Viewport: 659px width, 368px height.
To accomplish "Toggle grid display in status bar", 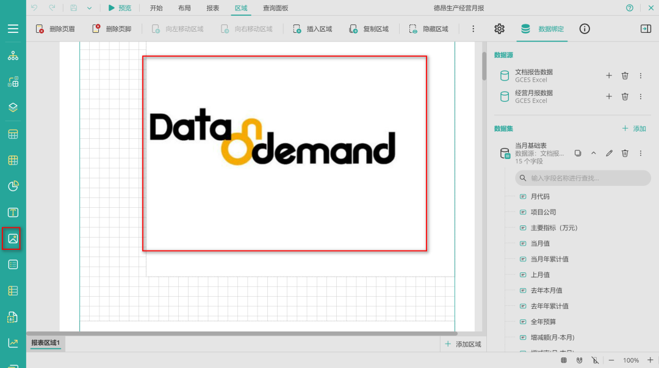I will [564, 360].
